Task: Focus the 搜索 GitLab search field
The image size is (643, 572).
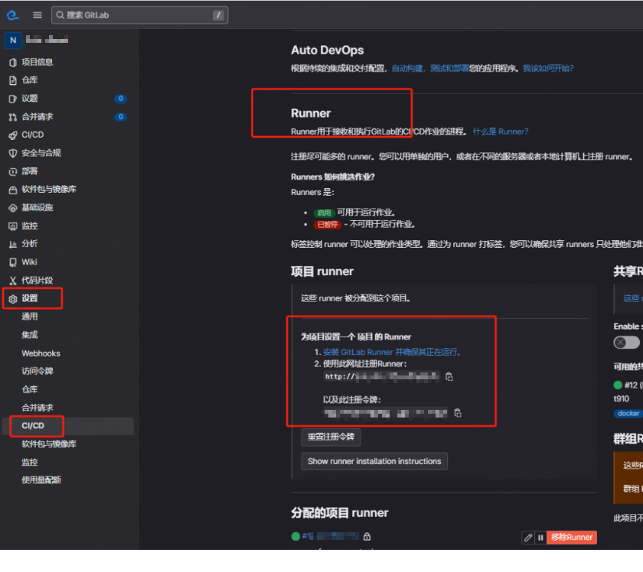Action: tap(139, 15)
